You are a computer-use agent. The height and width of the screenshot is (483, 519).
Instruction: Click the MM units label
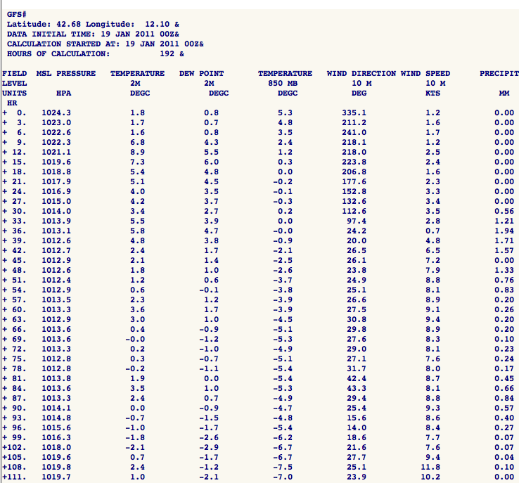click(x=505, y=93)
